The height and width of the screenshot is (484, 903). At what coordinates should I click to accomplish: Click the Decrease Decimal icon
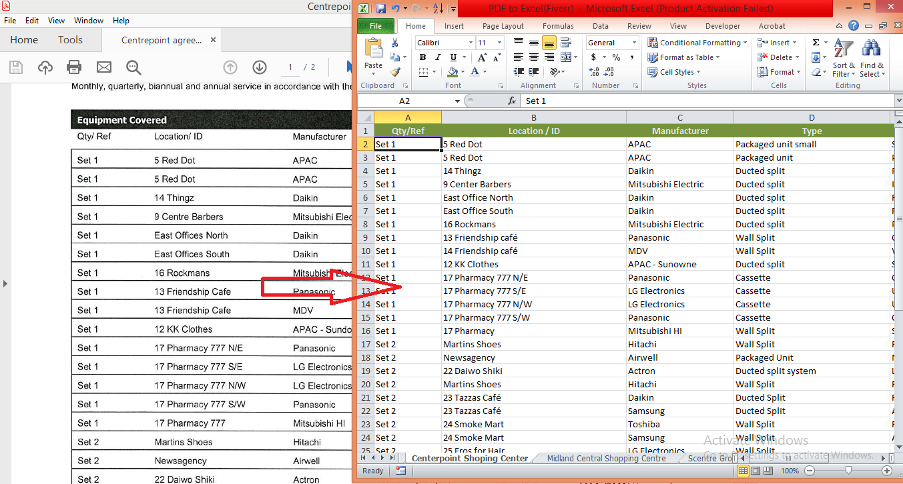[x=610, y=72]
